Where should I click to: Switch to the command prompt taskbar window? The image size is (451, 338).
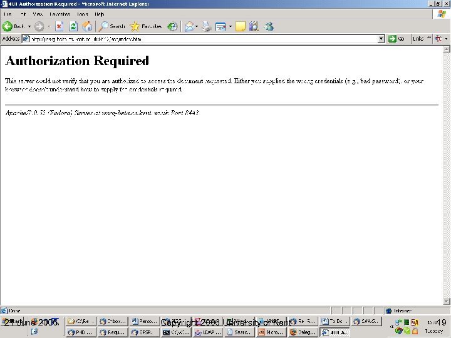[x=176, y=332]
